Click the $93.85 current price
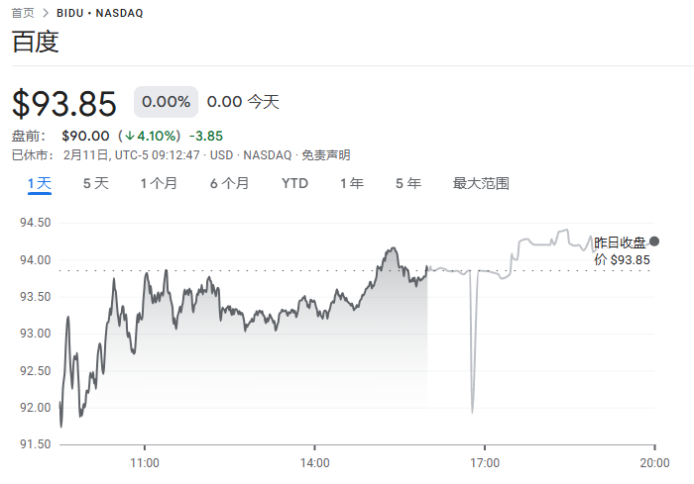This screenshot has width=694, height=484. point(64,103)
